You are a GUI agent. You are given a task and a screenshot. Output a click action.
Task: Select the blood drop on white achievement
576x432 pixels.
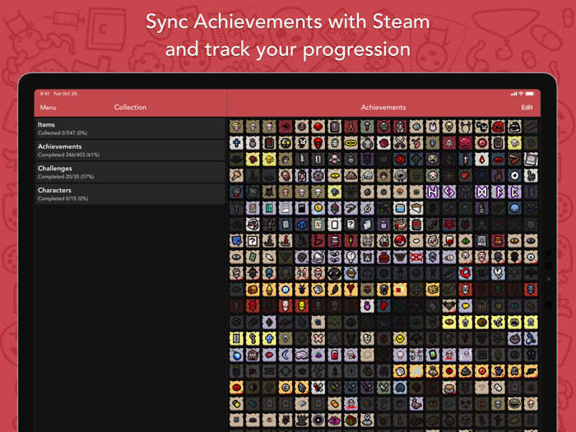pos(481,160)
